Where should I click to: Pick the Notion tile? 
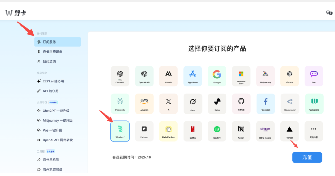click(x=241, y=131)
